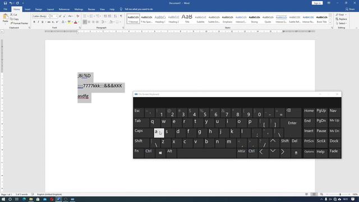Screen dimensions: 359x202
Task: Click the Copy command
Action: (x=15, y=19)
